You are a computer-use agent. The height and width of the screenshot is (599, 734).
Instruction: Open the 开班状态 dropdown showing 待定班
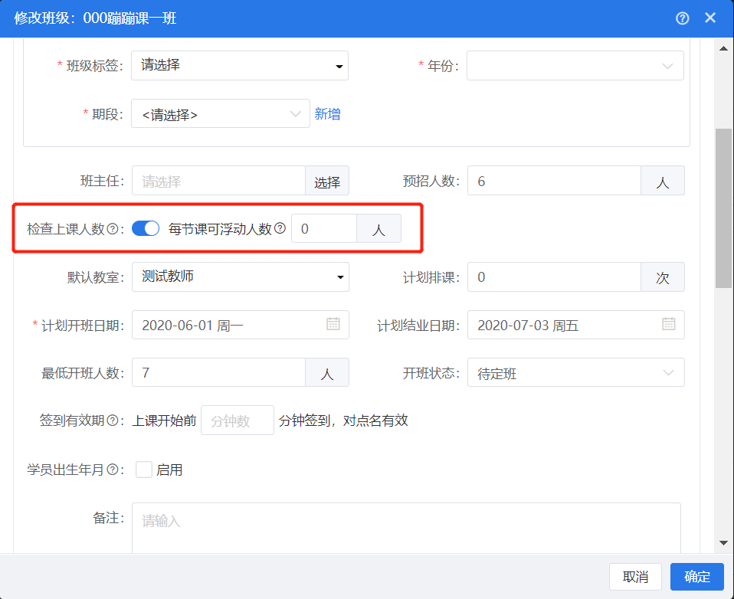(575, 373)
